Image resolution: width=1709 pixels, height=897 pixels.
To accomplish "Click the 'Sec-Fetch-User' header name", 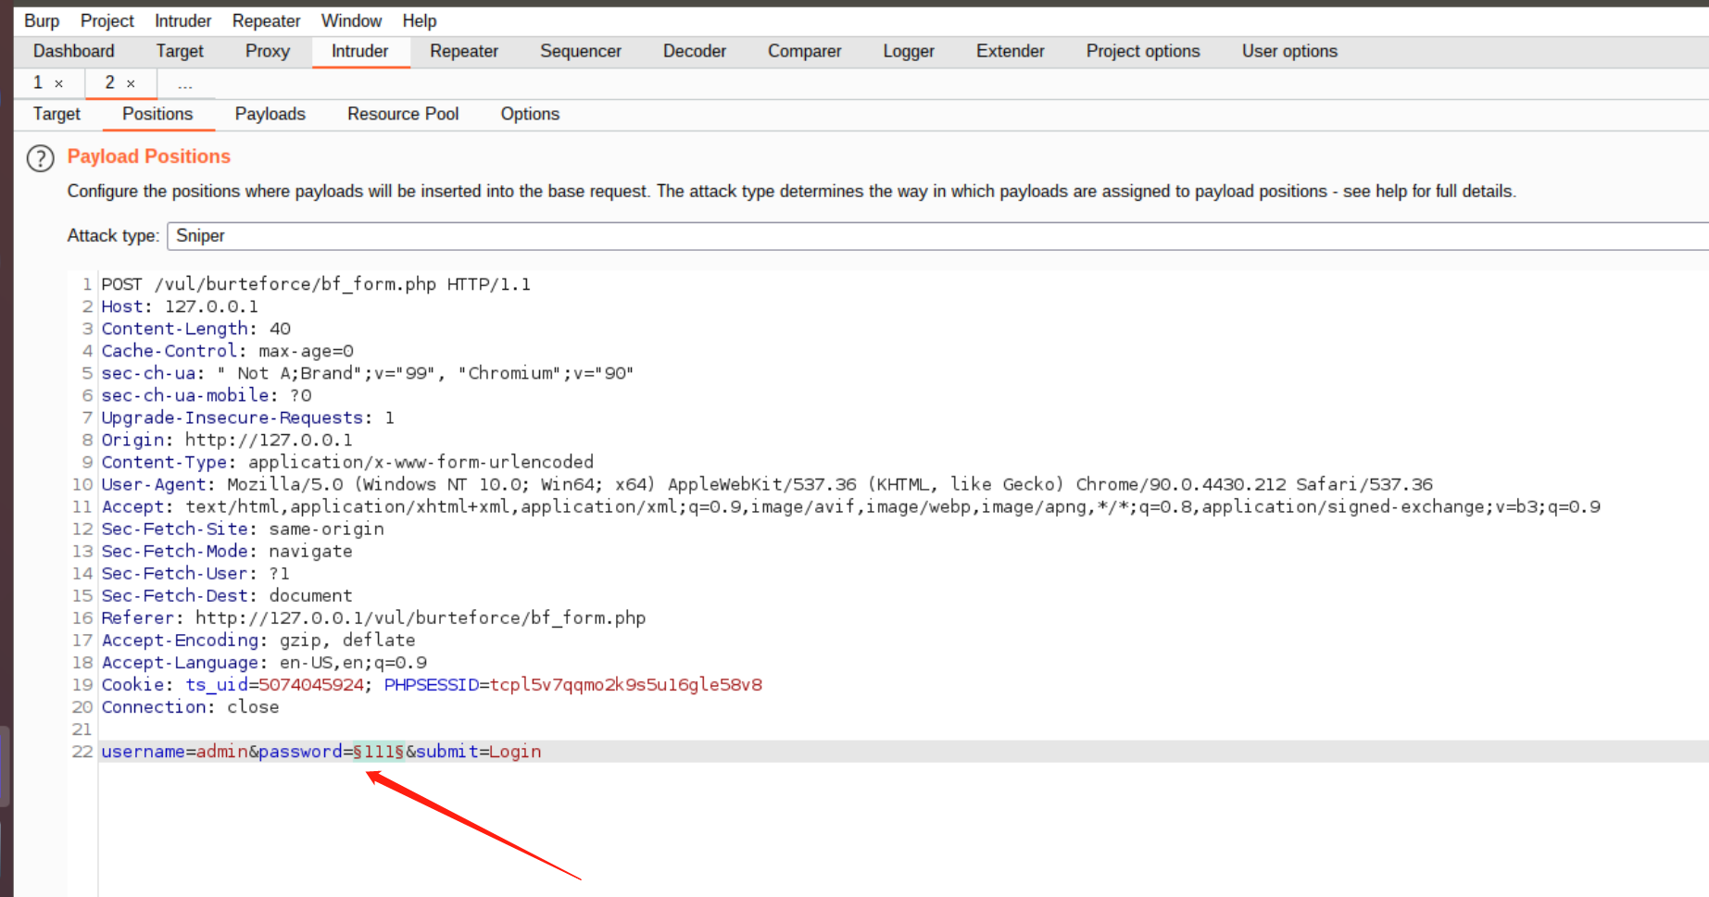I will (x=175, y=573).
